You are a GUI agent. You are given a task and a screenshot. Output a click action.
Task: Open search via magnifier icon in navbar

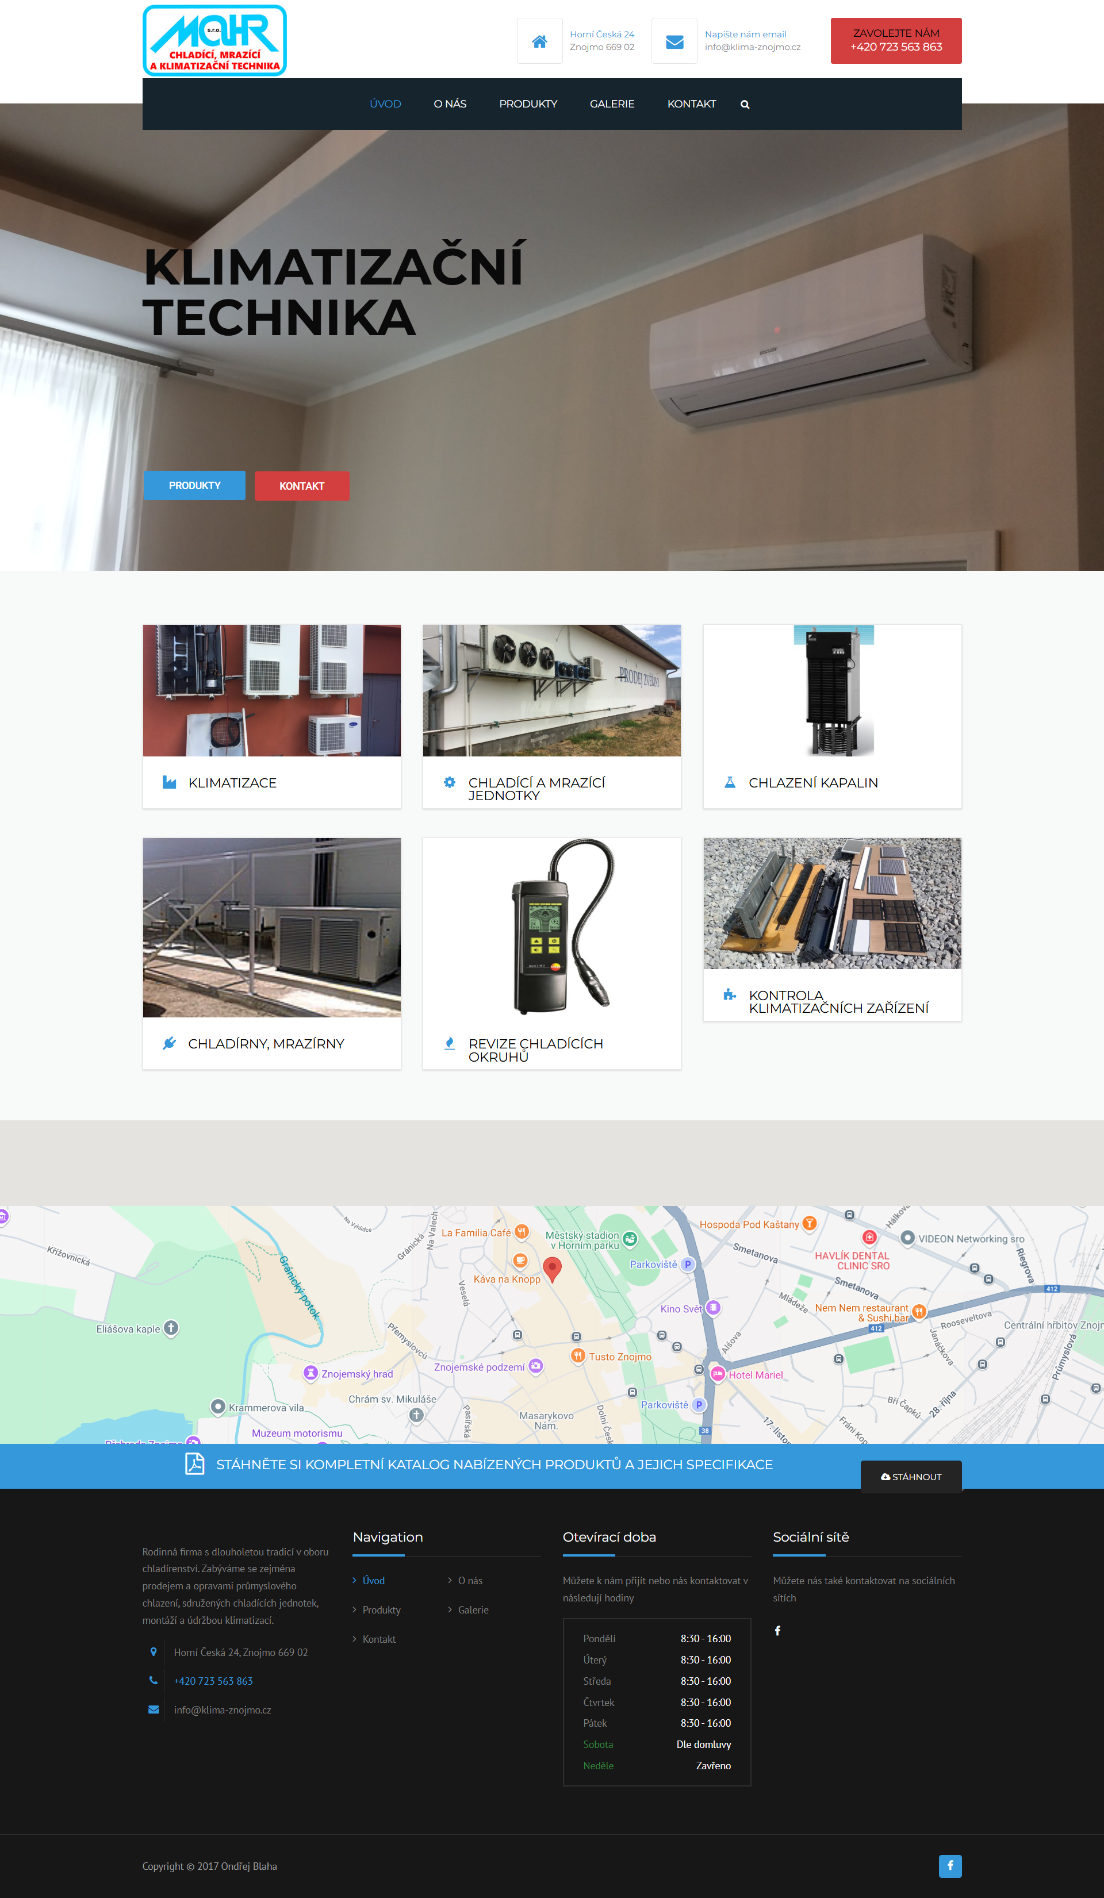(x=745, y=105)
